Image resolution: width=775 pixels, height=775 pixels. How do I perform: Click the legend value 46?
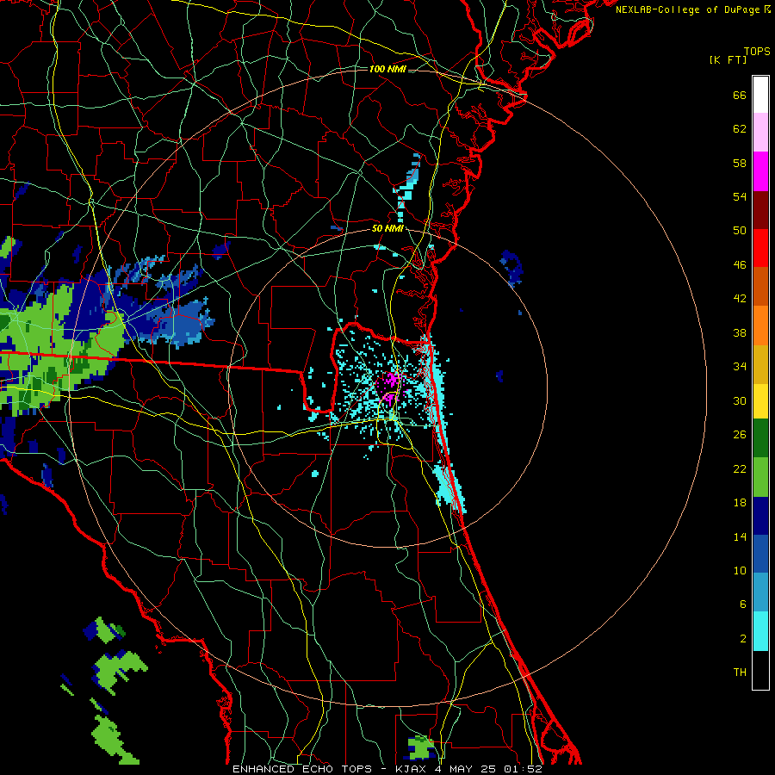740,265
